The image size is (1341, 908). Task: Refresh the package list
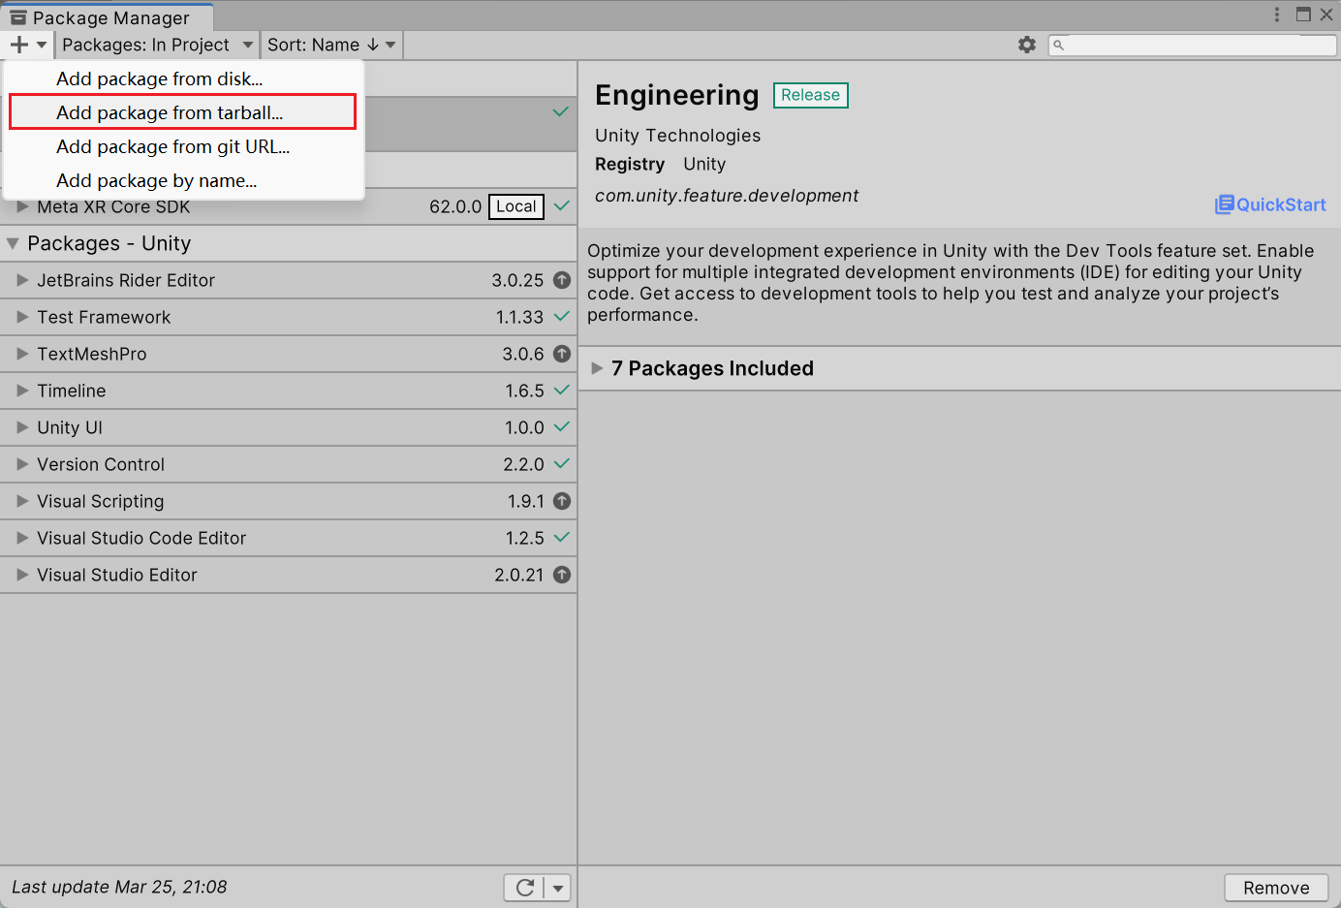(524, 888)
